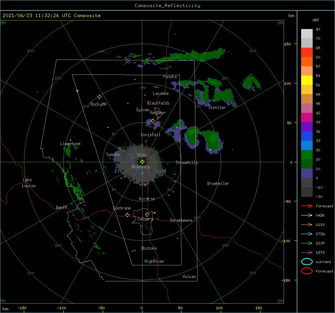
Task: Click the Strathmore label
Action: (181, 220)
